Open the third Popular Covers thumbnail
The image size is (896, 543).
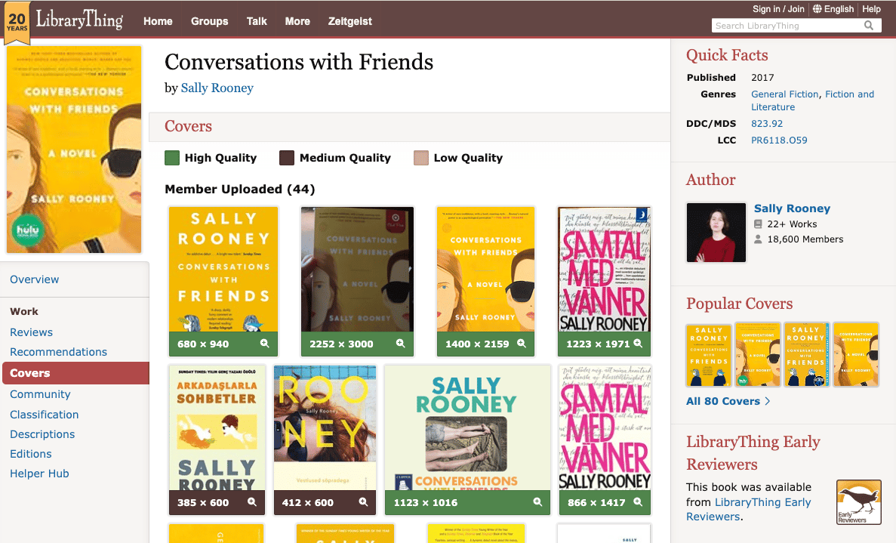pos(806,355)
